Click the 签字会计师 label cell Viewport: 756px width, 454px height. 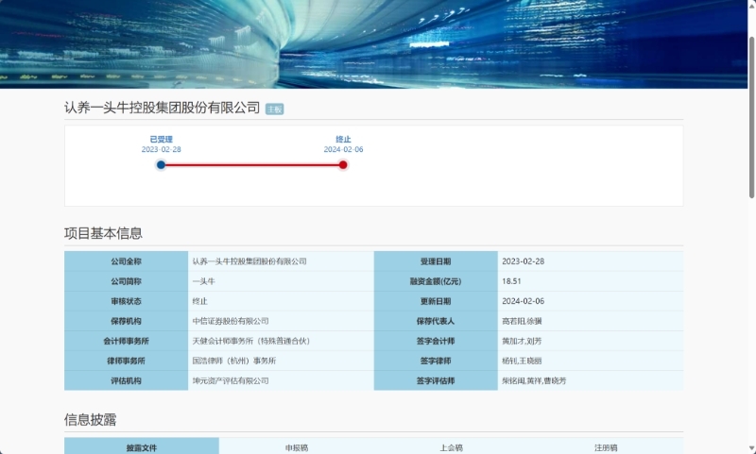(x=436, y=341)
